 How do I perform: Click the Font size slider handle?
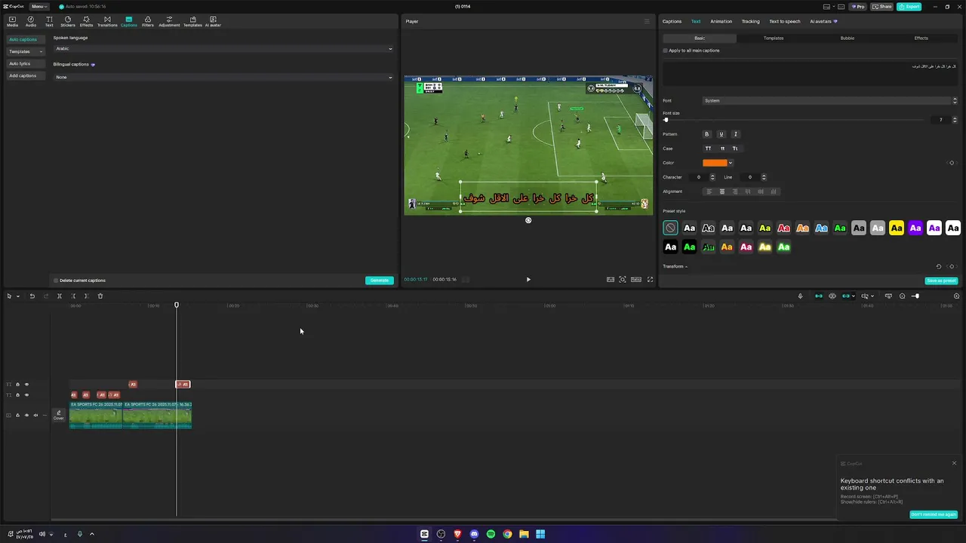[666, 120]
